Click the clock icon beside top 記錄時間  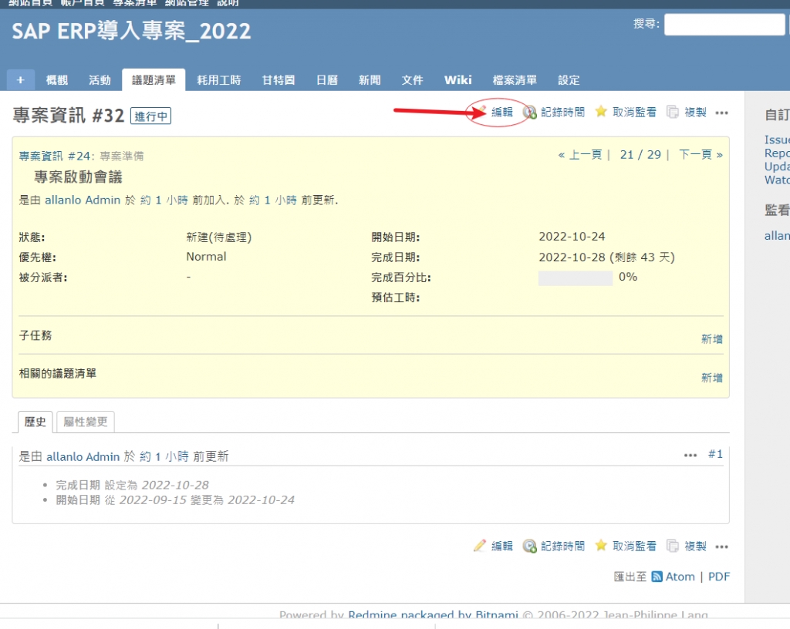pos(530,113)
